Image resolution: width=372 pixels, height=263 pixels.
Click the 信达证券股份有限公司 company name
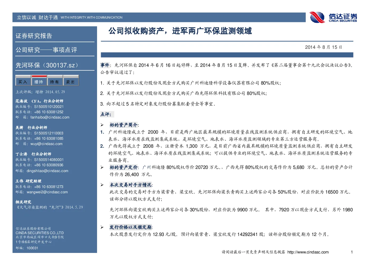33,229
